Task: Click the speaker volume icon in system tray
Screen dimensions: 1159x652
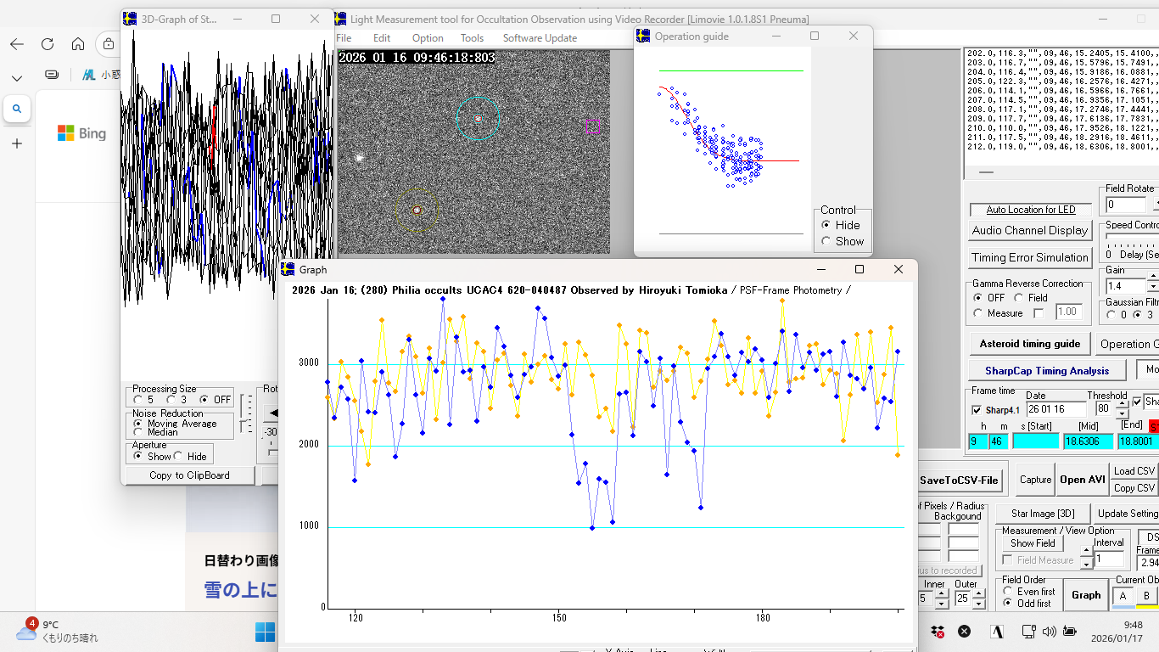Action: pos(1050,632)
